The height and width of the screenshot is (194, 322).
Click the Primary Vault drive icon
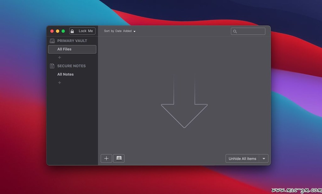tap(52, 41)
